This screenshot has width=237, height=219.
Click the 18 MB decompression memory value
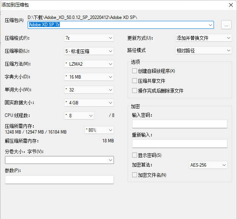(108, 141)
